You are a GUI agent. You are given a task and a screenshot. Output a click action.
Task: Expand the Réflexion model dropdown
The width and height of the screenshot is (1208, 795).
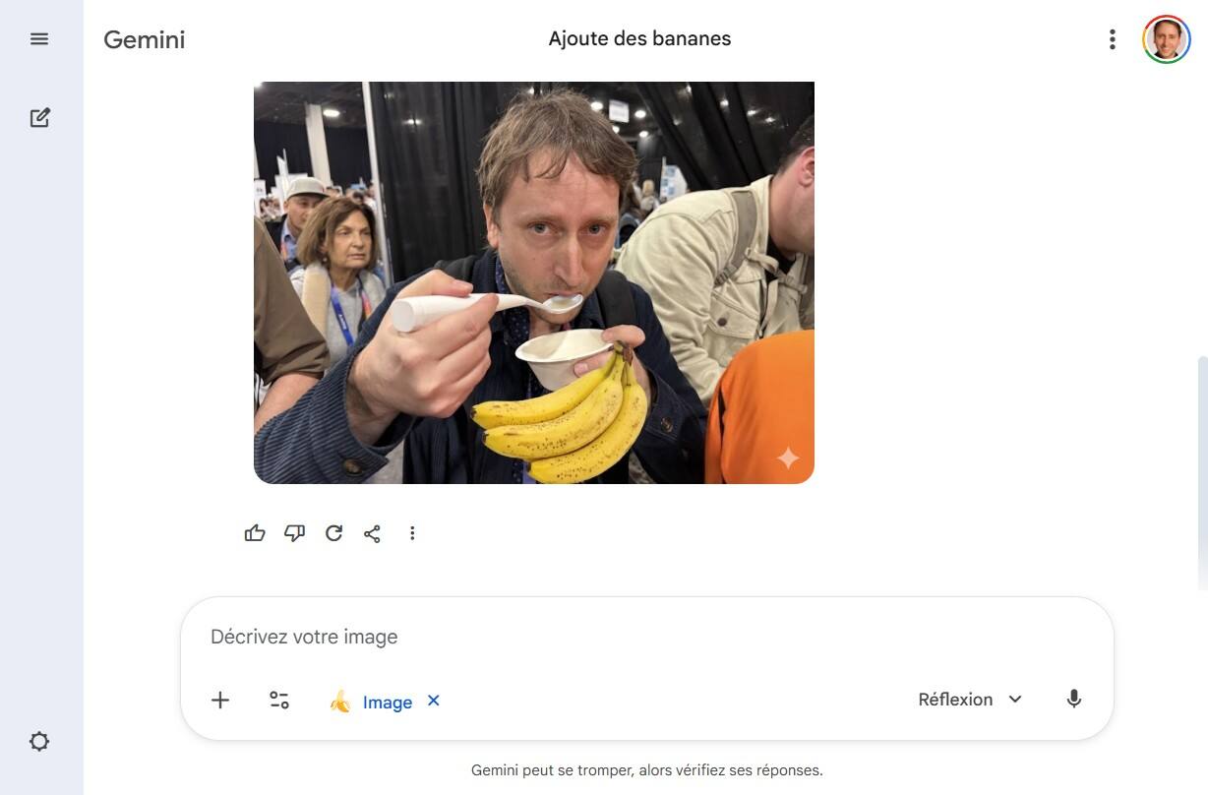(970, 700)
